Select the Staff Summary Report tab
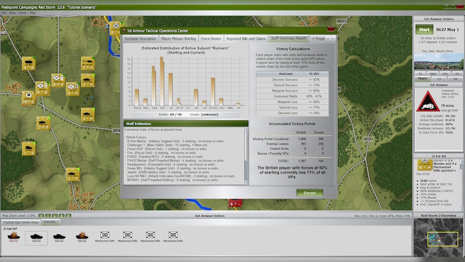Screen dimensions: 465x262 [x=289, y=38]
